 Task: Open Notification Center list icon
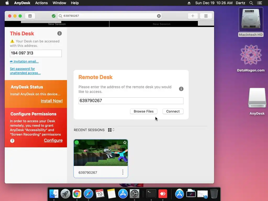260,3
